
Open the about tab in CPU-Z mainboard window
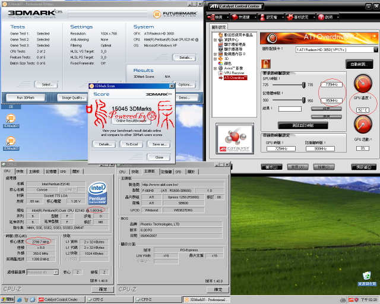click(191, 172)
